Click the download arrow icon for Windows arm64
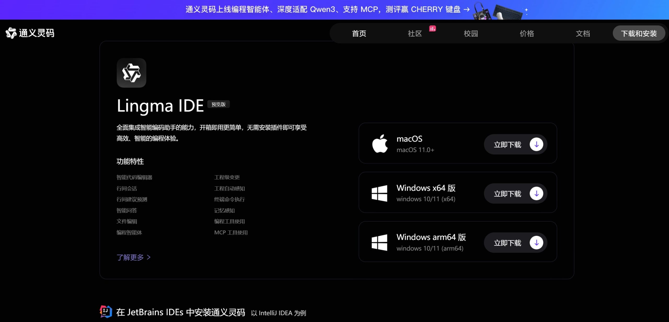669x322 pixels. (536, 242)
